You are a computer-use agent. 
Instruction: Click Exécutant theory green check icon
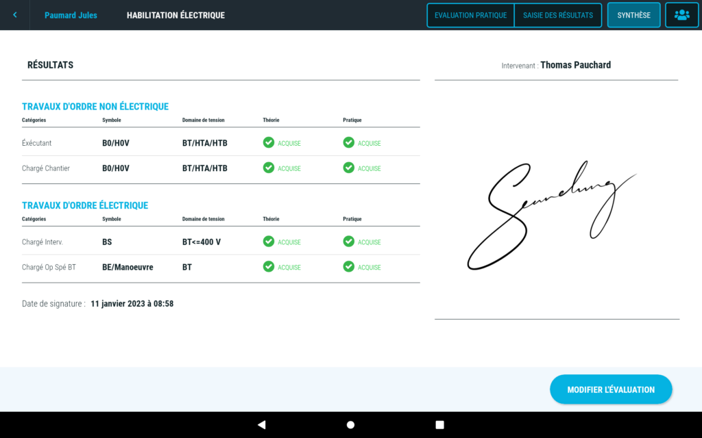coord(269,142)
